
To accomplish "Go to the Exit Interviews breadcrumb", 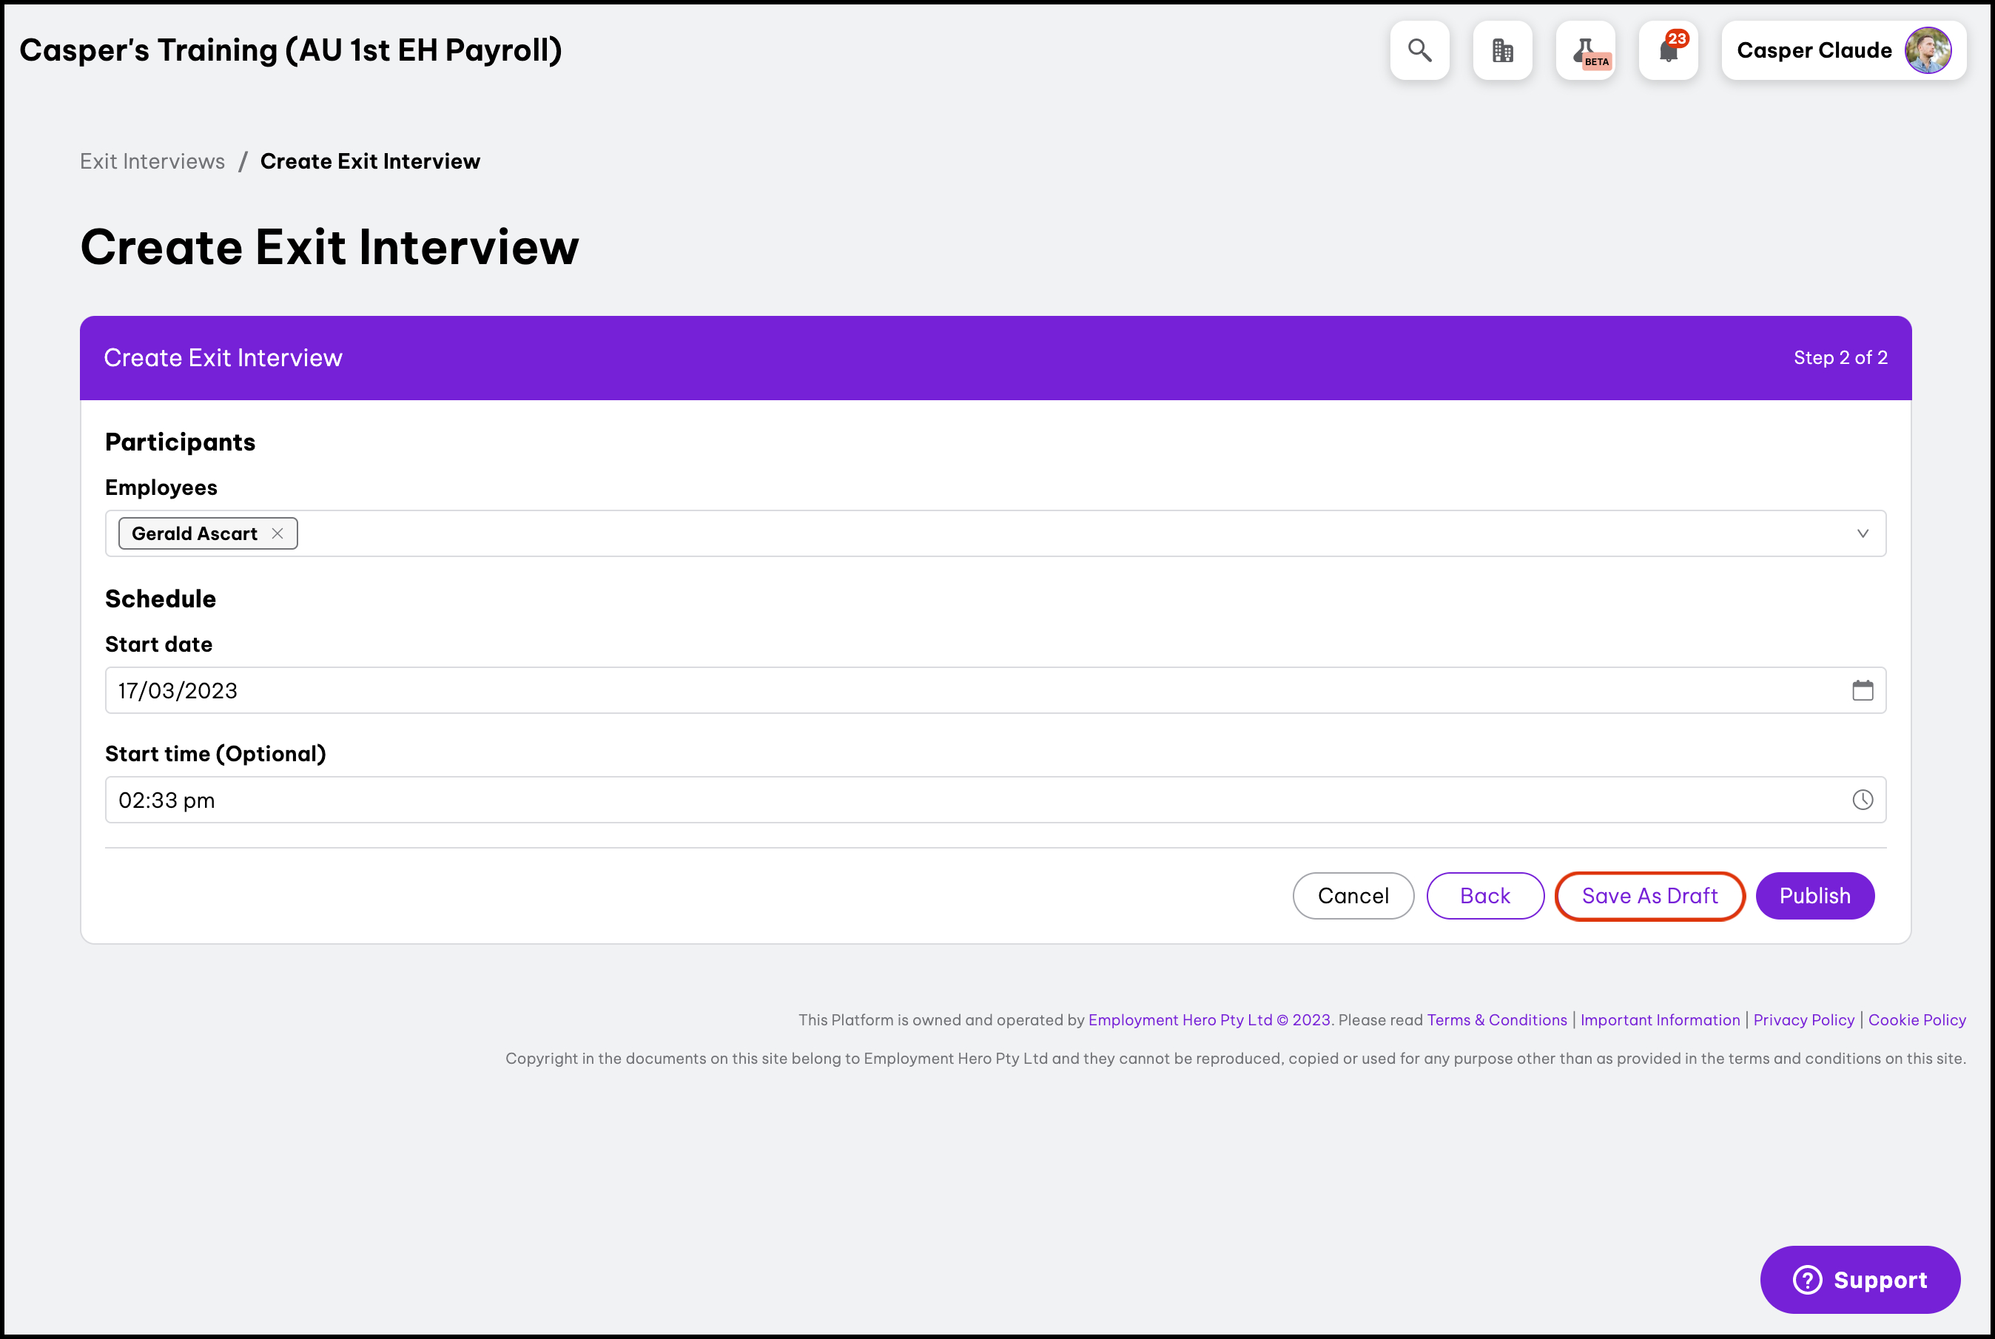I will (x=152, y=161).
